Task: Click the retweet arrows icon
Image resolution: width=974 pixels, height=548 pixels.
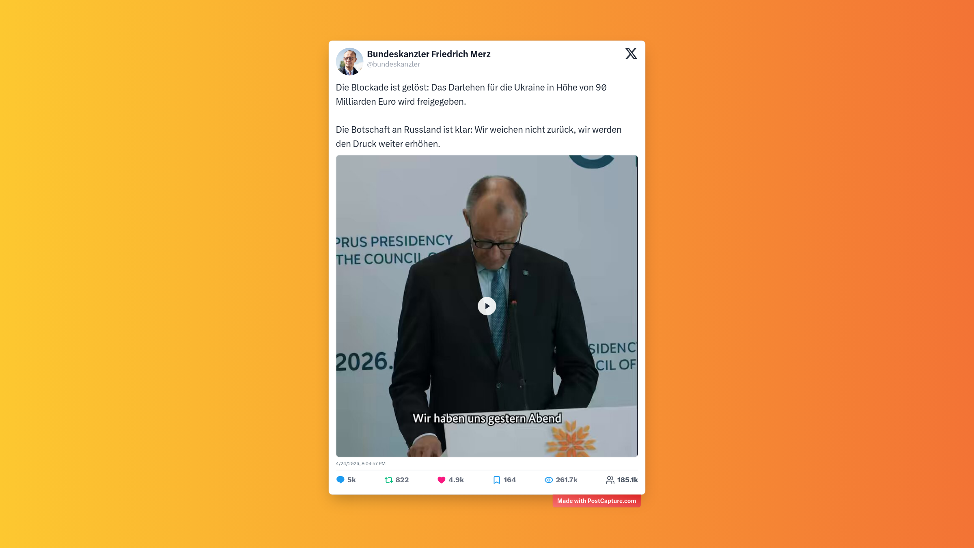Action: tap(388, 480)
